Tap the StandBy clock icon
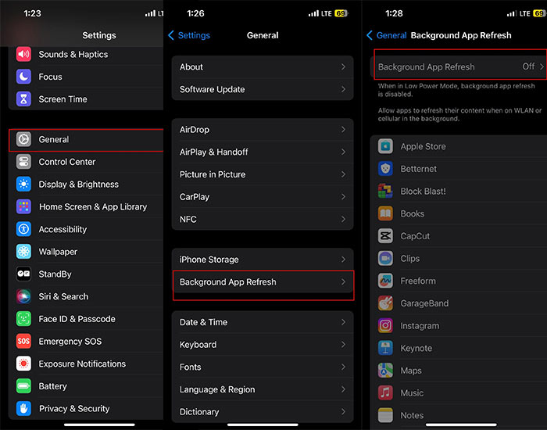Image resolution: width=547 pixels, height=430 pixels. [23, 274]
